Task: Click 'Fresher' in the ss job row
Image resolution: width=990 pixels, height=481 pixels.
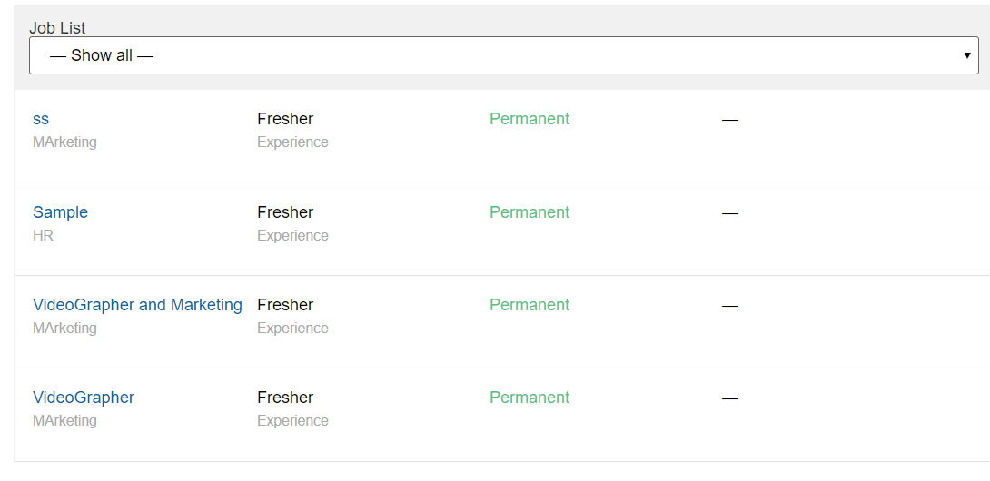Action: 285,119
